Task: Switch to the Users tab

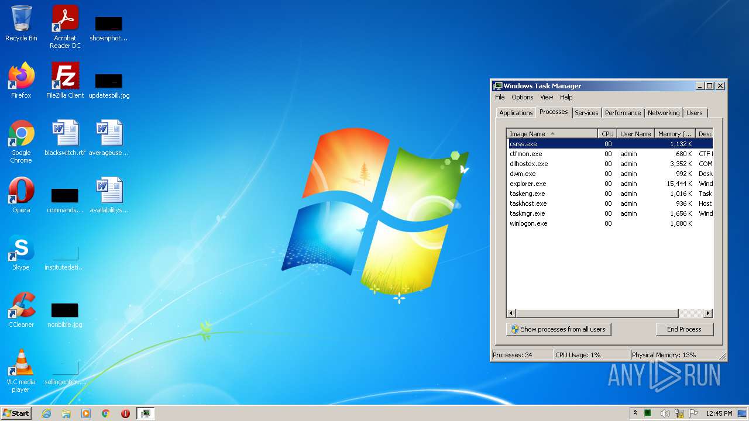Action: point(695,113)
